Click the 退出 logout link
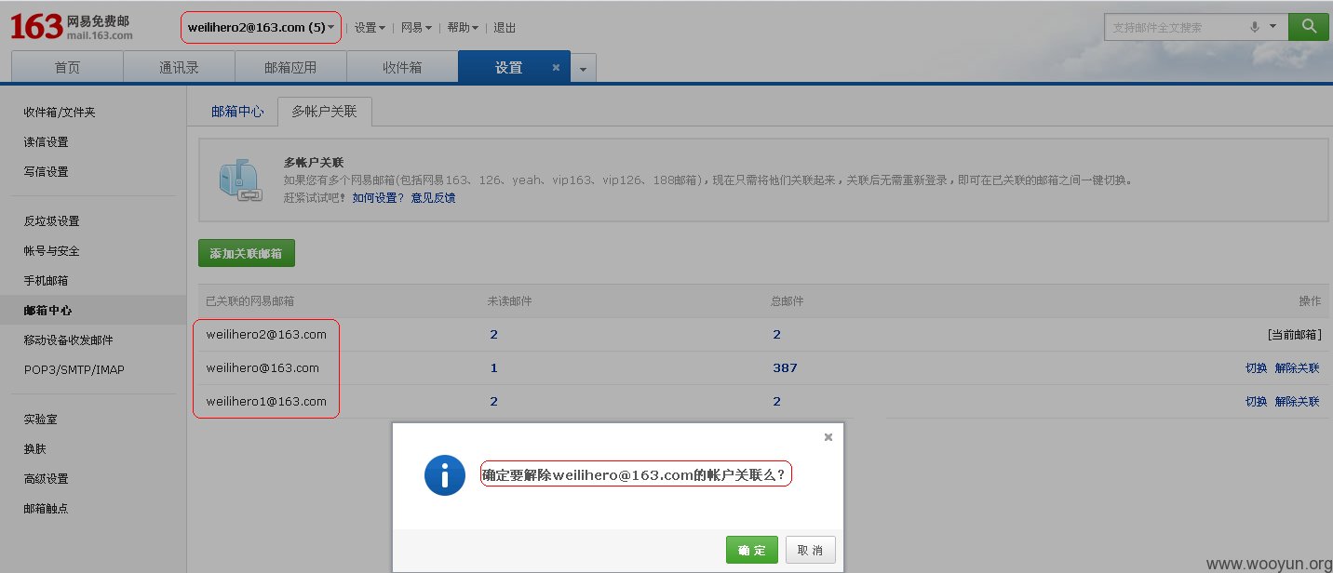The image size is (1333, 573). pos(505,28)
